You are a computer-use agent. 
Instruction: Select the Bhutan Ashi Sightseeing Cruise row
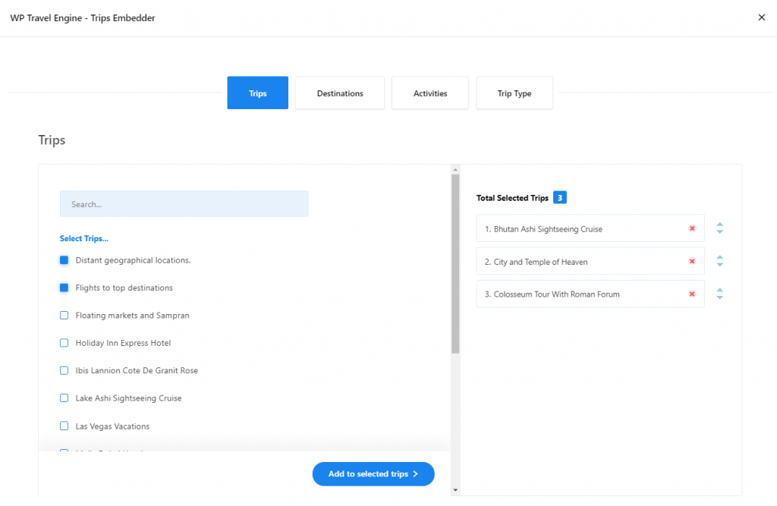[590, 228]
